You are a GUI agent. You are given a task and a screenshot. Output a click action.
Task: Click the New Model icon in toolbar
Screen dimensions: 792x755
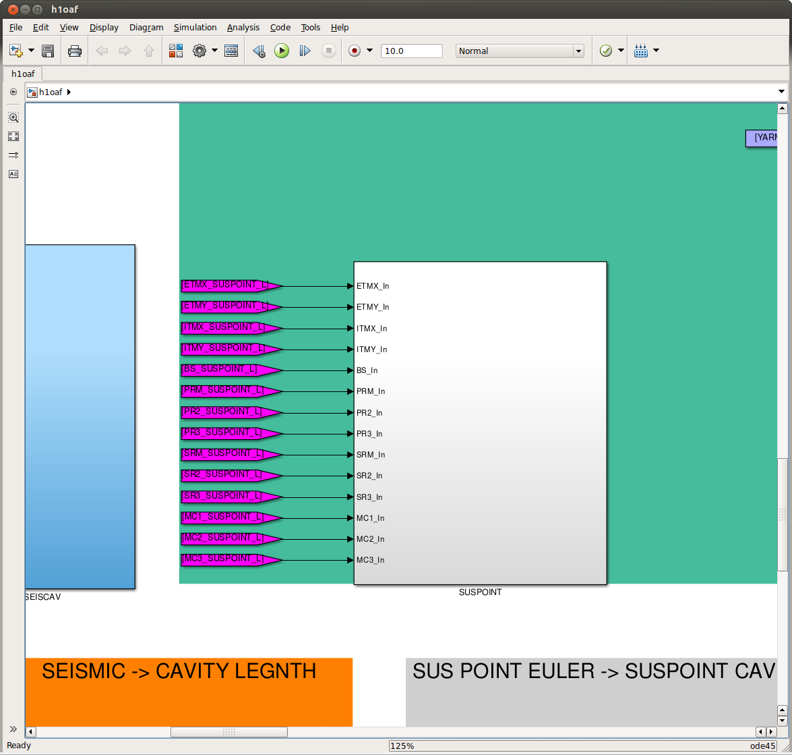point(16,51)
